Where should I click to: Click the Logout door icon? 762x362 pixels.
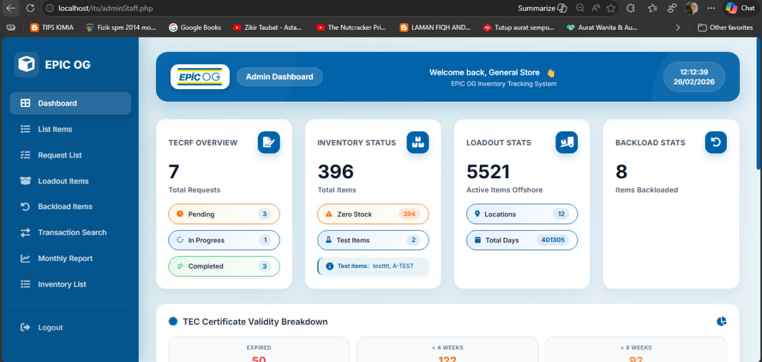pos(25,328)
